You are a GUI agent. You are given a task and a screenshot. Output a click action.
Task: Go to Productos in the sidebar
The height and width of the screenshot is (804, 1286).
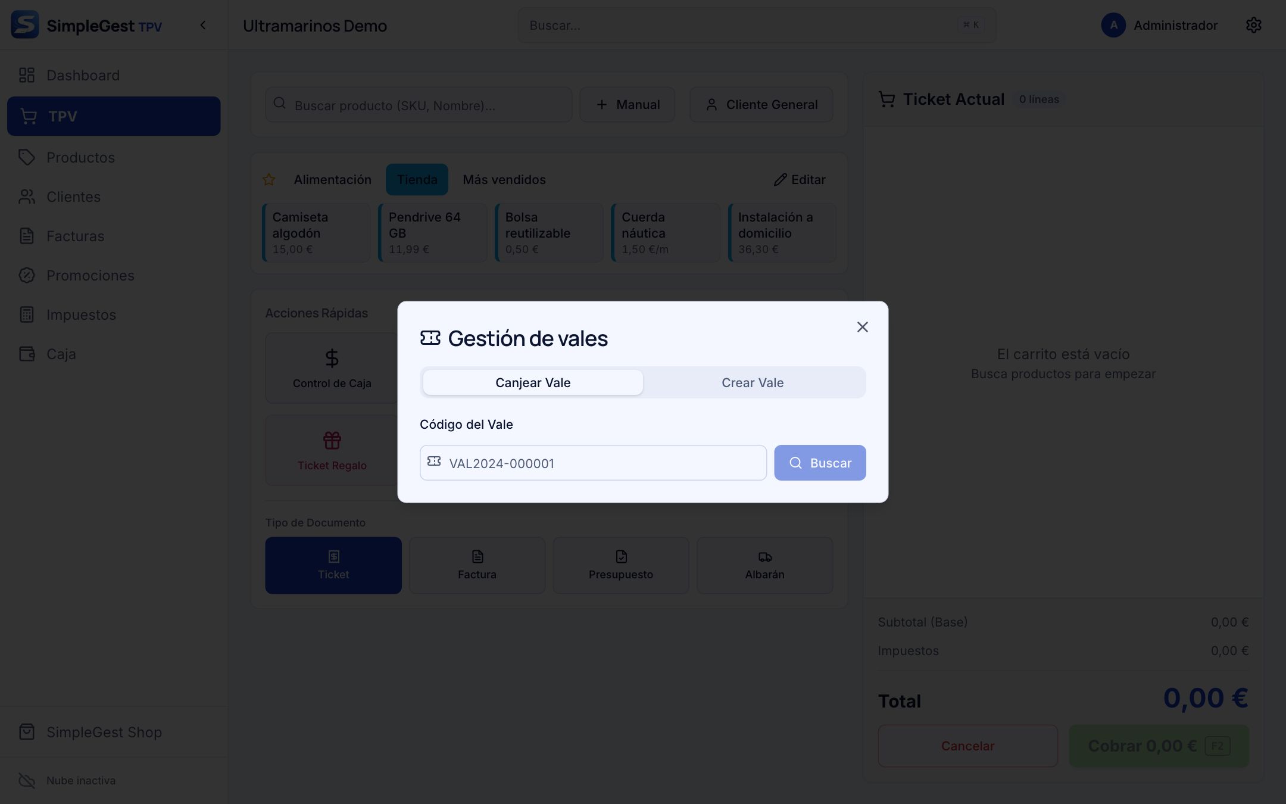[114, 157]
